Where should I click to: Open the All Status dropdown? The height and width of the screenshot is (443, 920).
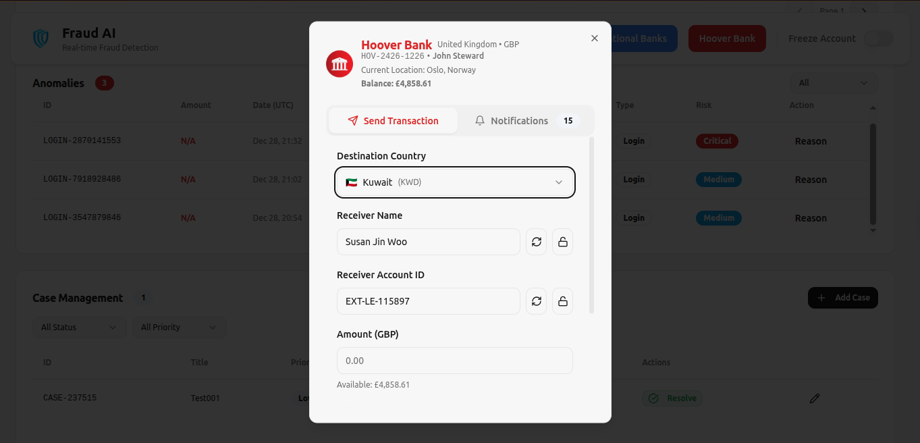tap(79, 328)
